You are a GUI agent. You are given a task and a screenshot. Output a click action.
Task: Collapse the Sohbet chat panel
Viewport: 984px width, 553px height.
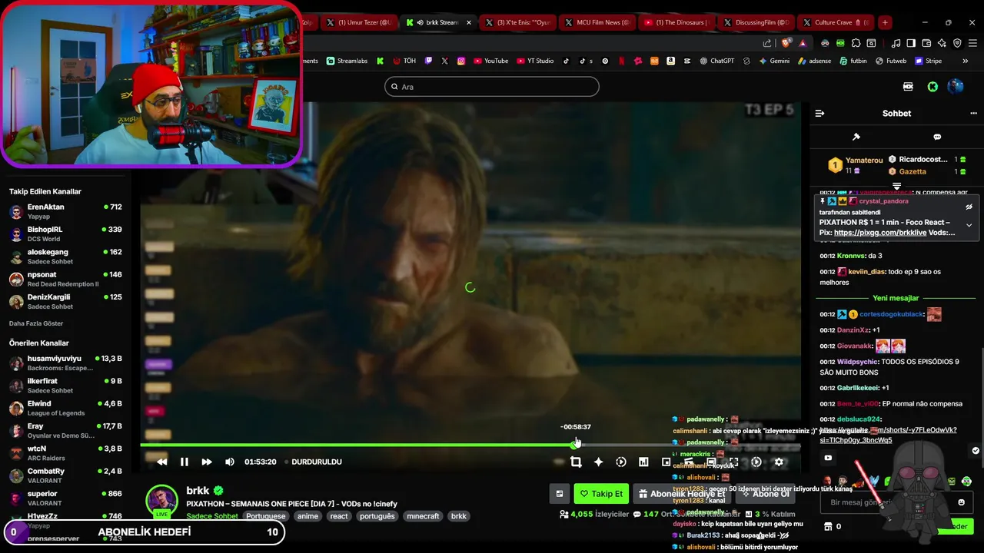tap(819, 113)
